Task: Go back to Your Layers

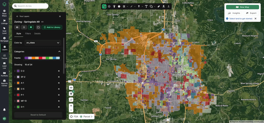Action: click(x=23, y=16)
